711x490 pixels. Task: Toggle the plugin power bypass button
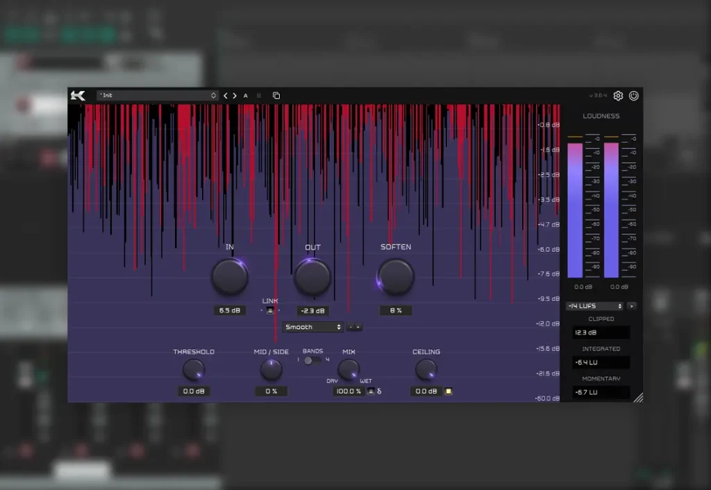(633, 96)
